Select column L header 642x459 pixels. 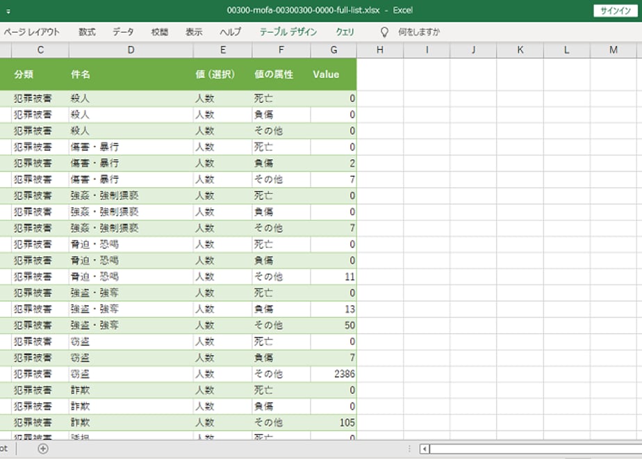[567, 50]
